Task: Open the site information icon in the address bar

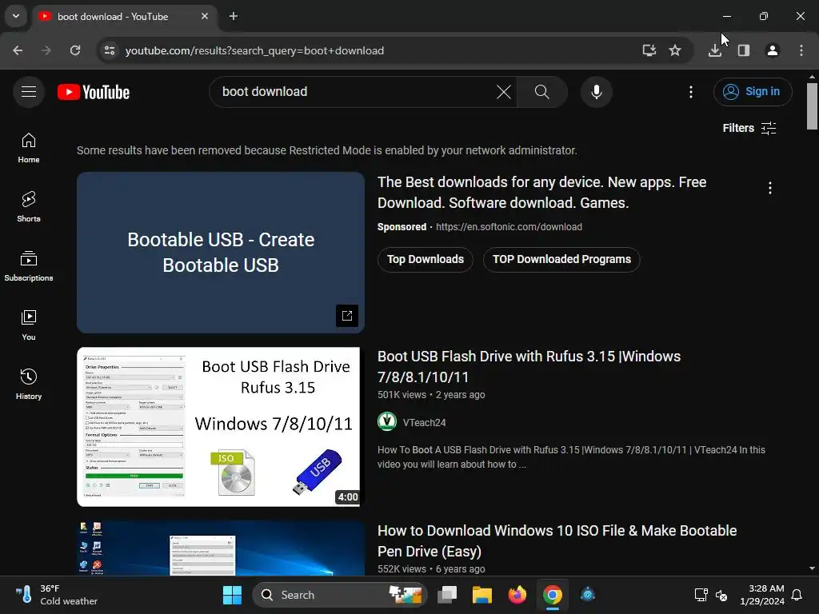Action: click(x=109, y=50)
